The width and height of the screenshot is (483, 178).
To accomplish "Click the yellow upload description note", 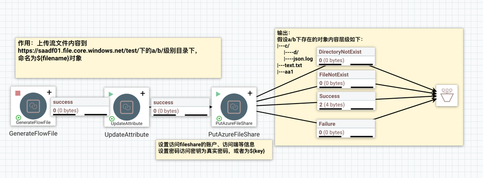I will coord(118,58).
